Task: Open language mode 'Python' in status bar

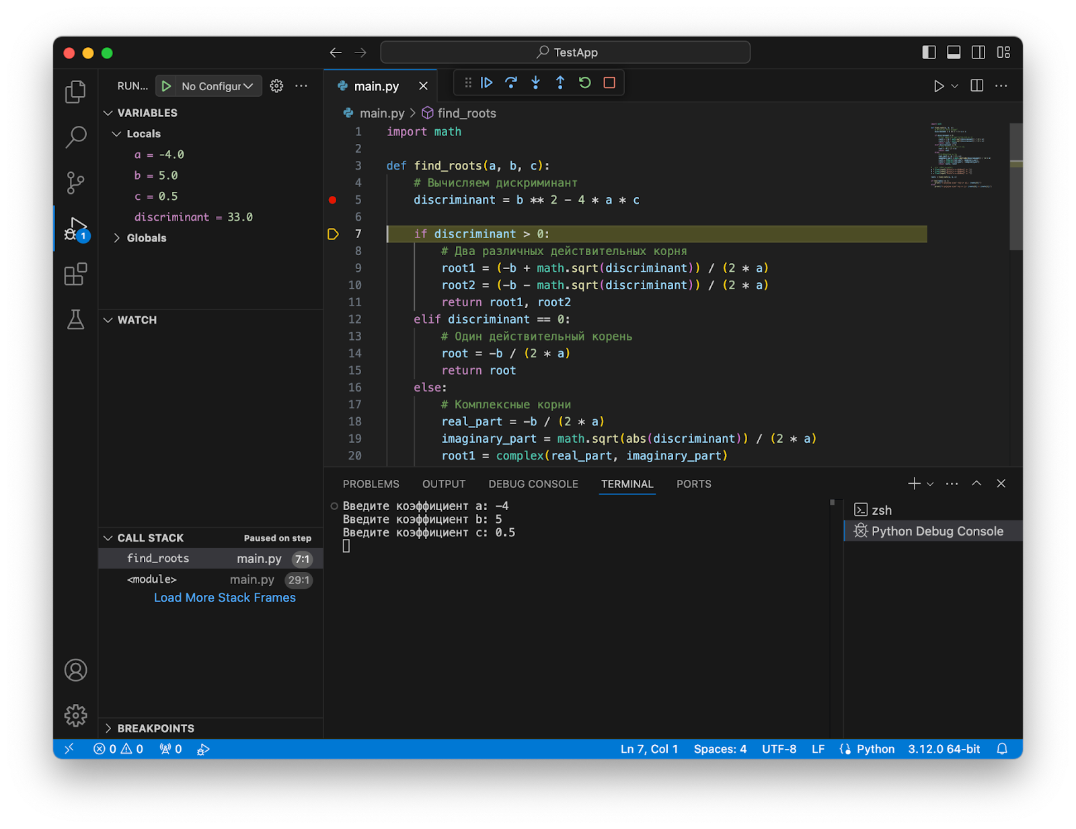Action: click(x=876, y=749)
